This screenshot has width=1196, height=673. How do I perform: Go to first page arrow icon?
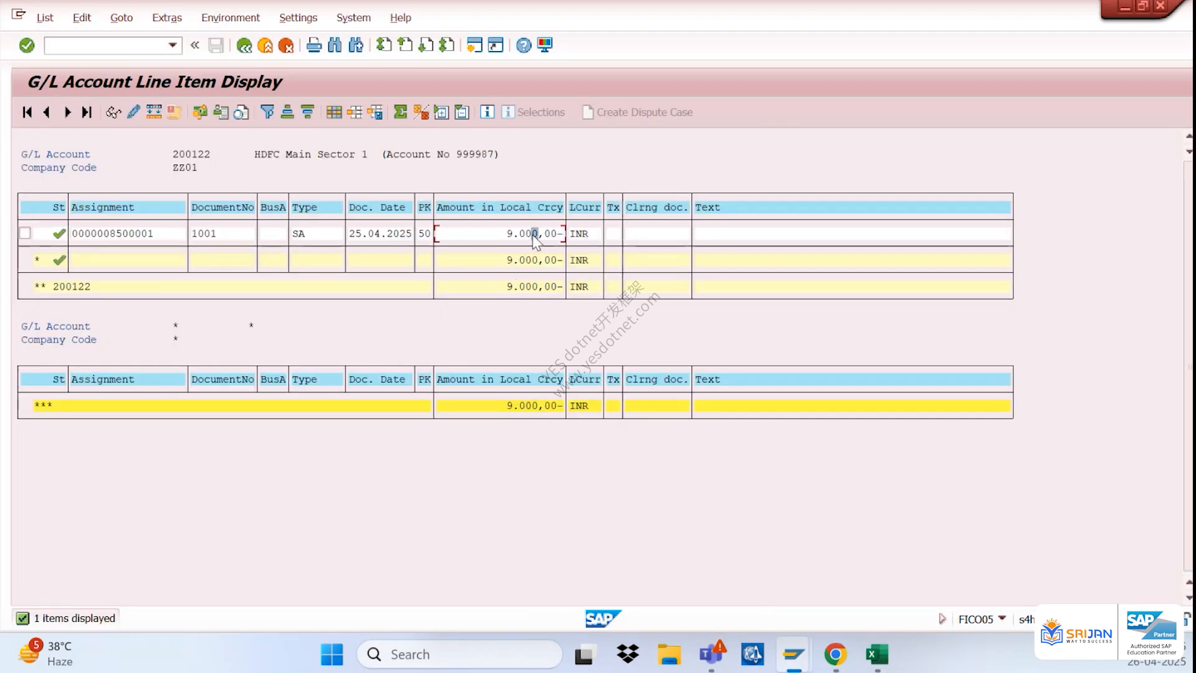click(x=27, y=112)
